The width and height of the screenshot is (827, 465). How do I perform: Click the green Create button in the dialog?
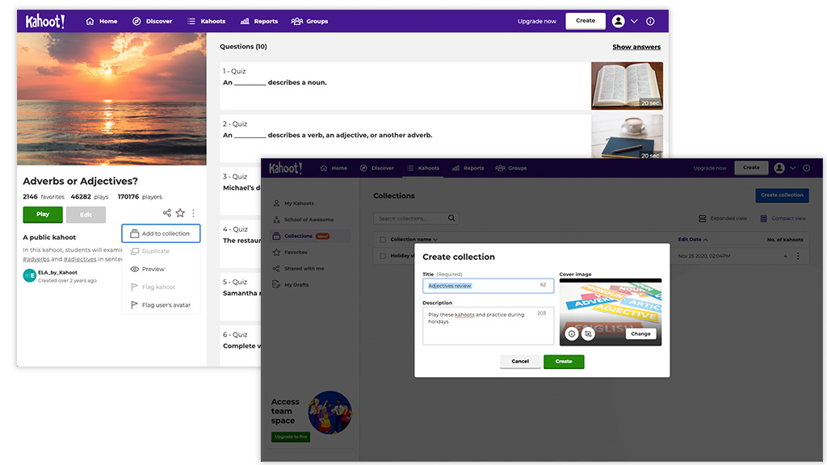click(x=564, y=361)
